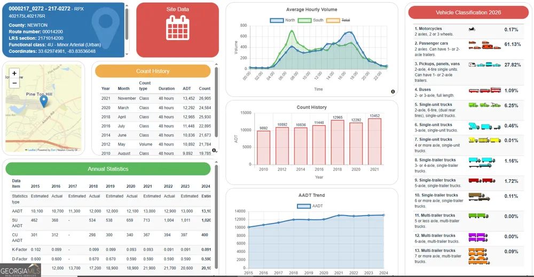Viewport: 534px width, 277px height.
Task: Click the 2019 column header in Annual Statistics
Action: 110,186
